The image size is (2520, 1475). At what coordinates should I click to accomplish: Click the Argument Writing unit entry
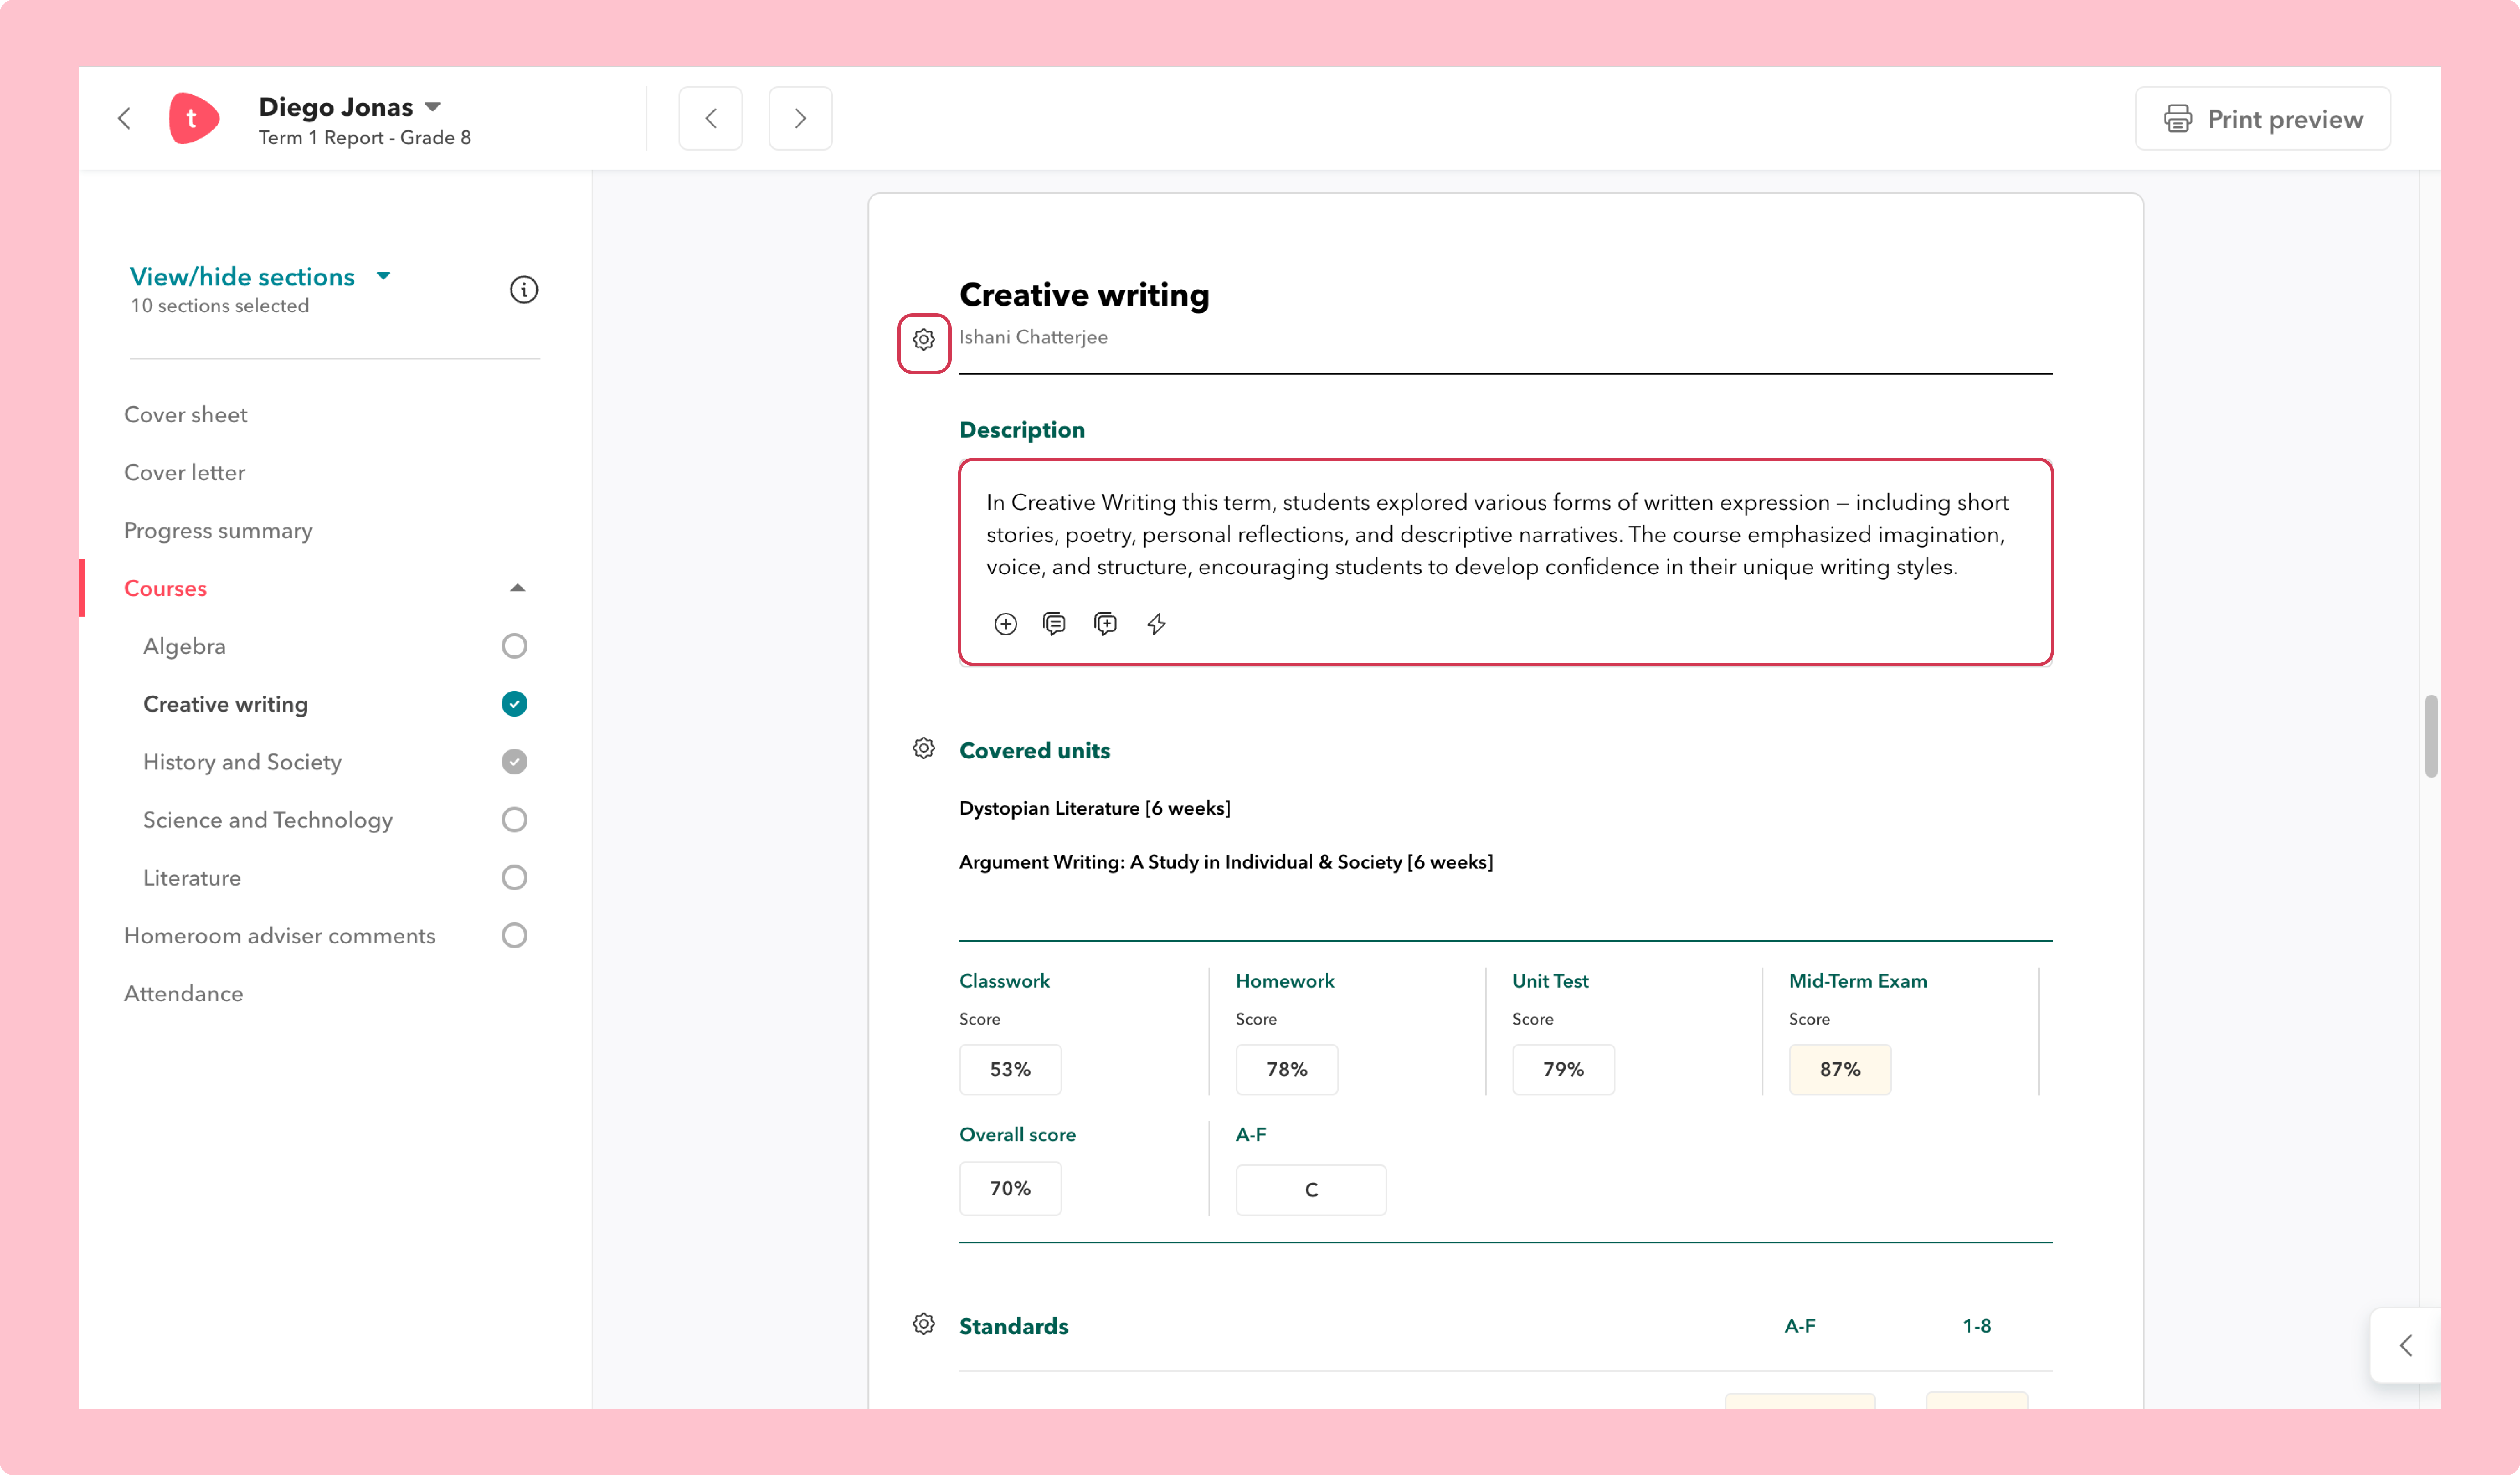coord(1225,862)
